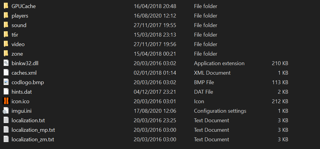Click the binkw32.dll gear file icon
This screenshot has height=149, width=320.
pos(6,63)
